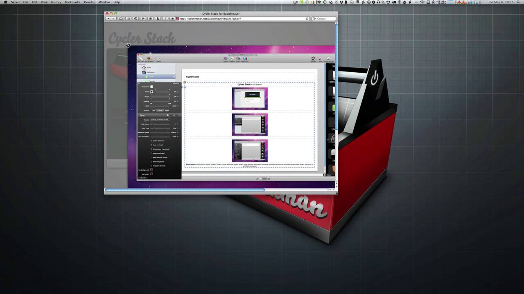Click the date and time display
This screenshot has width=524, height=294.
click(502, 2)
